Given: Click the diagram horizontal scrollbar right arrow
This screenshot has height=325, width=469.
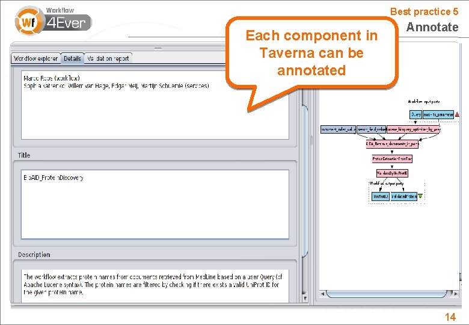Looking at the screenshot, I should point(456,294).
